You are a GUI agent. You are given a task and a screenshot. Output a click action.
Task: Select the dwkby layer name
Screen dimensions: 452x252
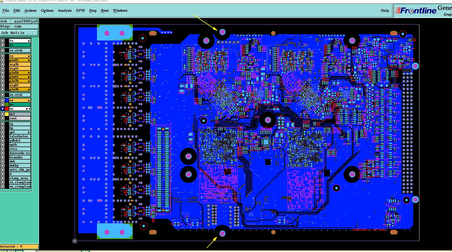pyautogui.click(x=20, y=166)
